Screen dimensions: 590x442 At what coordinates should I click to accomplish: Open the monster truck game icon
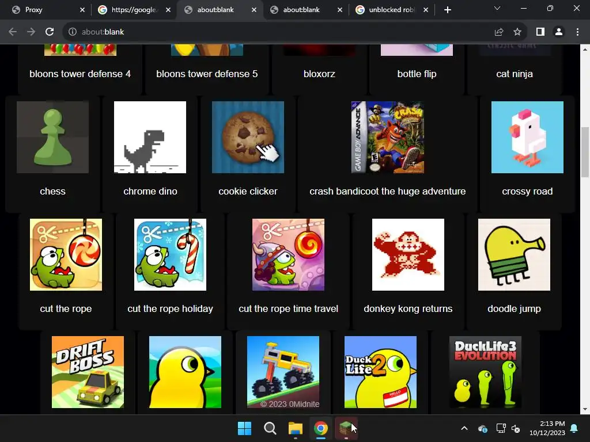point(283,372)
